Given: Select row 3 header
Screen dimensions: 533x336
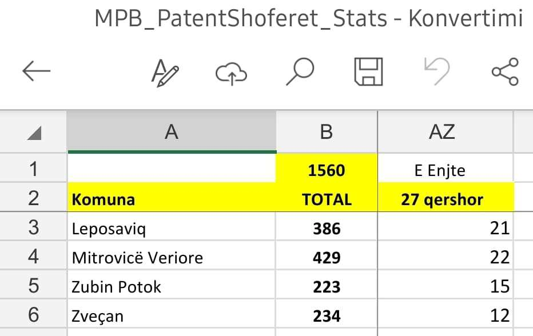Looking at the screenshot, I should [x=33, y=227].
